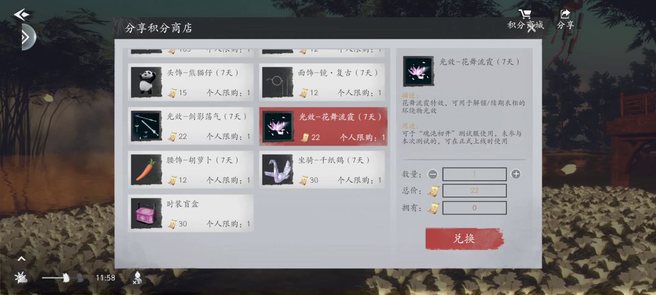The width and height of the screenshot is (656, 295).
Task: Select 腰饰-胡萝卜 carrot item
Action: (191, 170)
